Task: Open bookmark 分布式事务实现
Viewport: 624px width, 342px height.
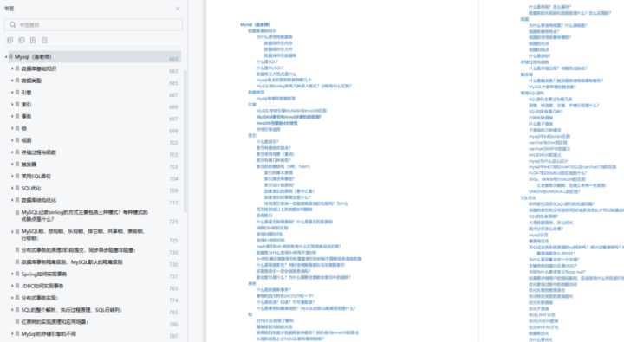Action: point(40,298)
